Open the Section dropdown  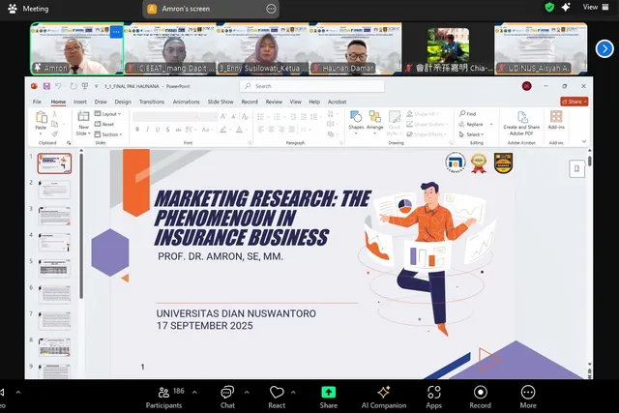[x=108, y=134]
